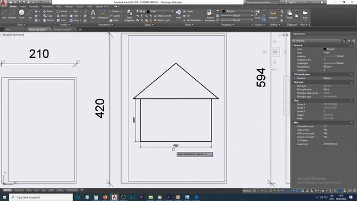The width and height of the screenshot is (357, 201).
Task: Insert a Table from Annotation panel
Action: pos(114,20)
